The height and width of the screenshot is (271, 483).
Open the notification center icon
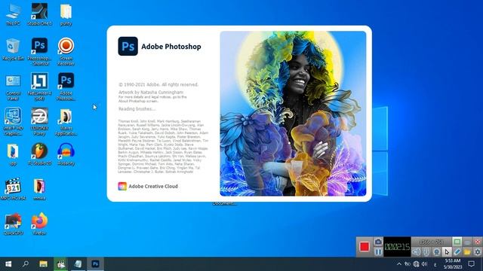[471, 264]
